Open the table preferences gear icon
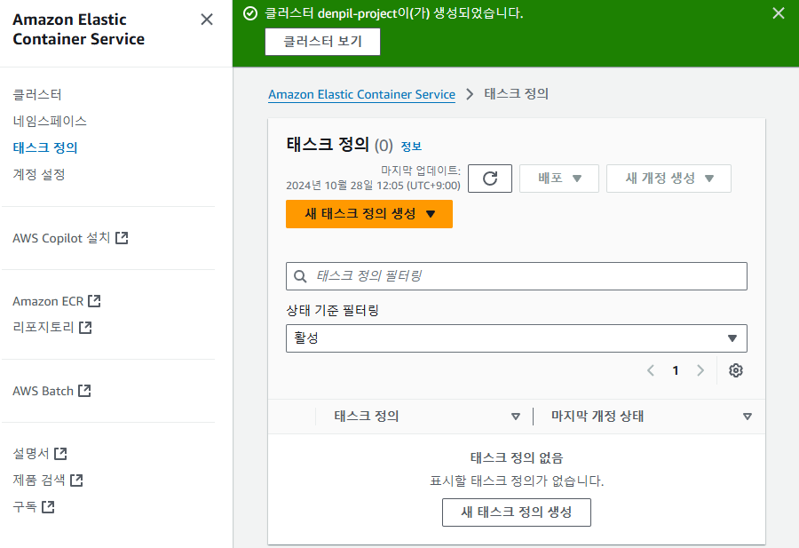799x548 pixels. point(735,370)
